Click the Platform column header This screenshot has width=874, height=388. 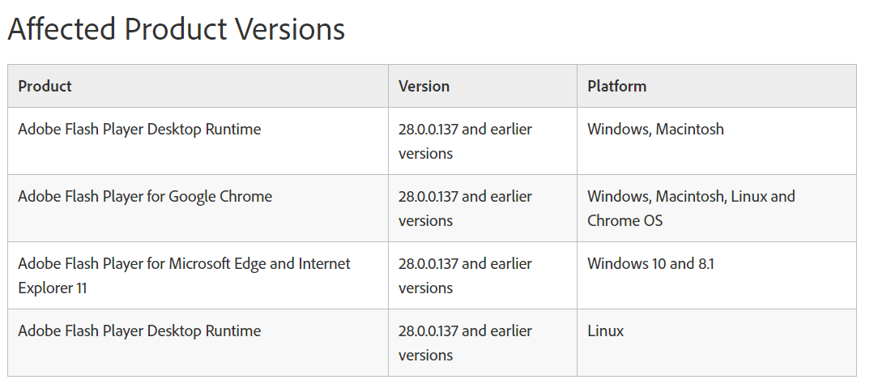pos(616,86)
